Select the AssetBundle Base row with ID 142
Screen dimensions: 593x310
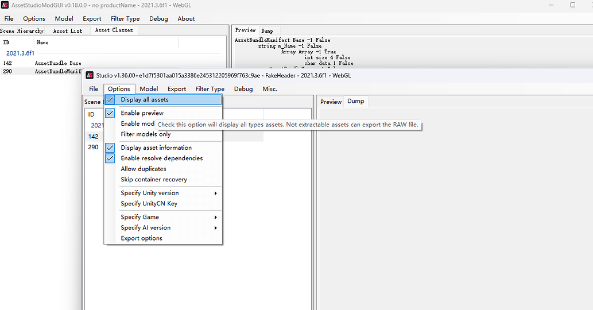tap(57, 63)
